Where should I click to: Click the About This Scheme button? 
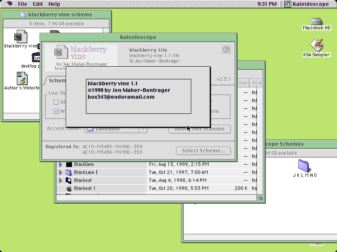click(x=199, y=129)
